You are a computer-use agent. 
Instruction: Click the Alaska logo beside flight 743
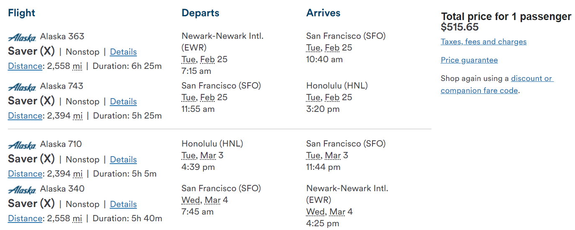(22, 87)
